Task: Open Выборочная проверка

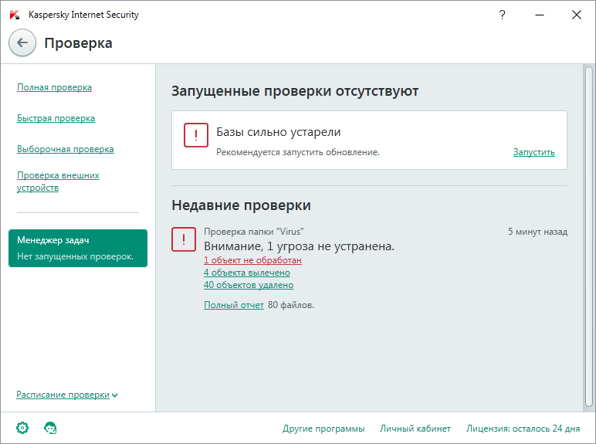Action: (x=66, y=149)
